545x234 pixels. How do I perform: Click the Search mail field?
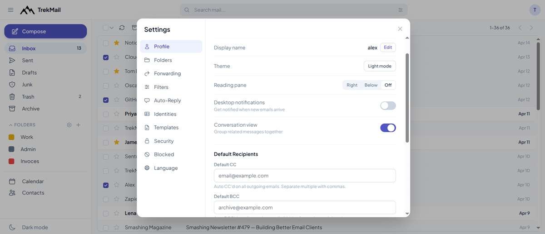(293, 10)
